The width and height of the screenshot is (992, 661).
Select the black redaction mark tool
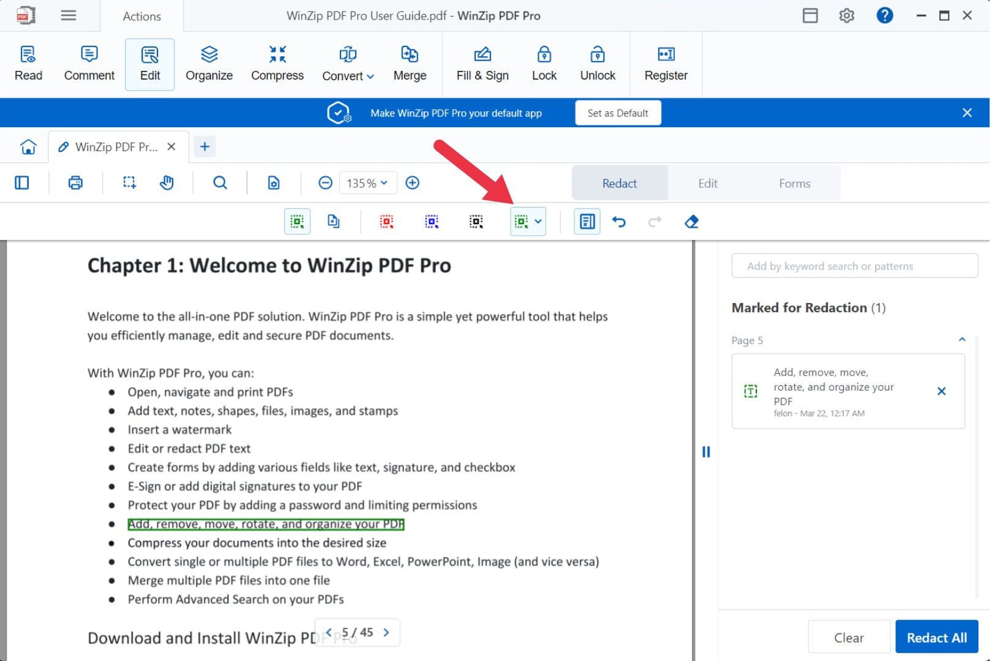(x=476, y=222)
